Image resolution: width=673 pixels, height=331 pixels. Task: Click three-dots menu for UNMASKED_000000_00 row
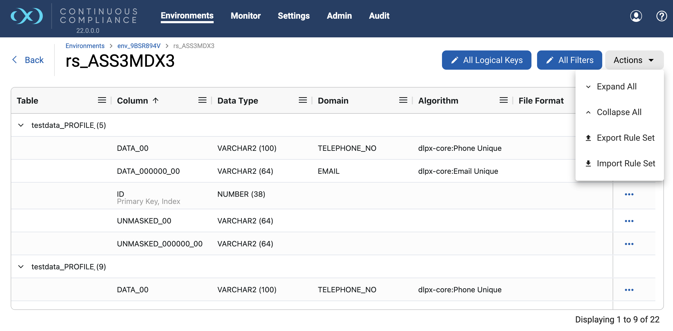(x=629, y=244)
